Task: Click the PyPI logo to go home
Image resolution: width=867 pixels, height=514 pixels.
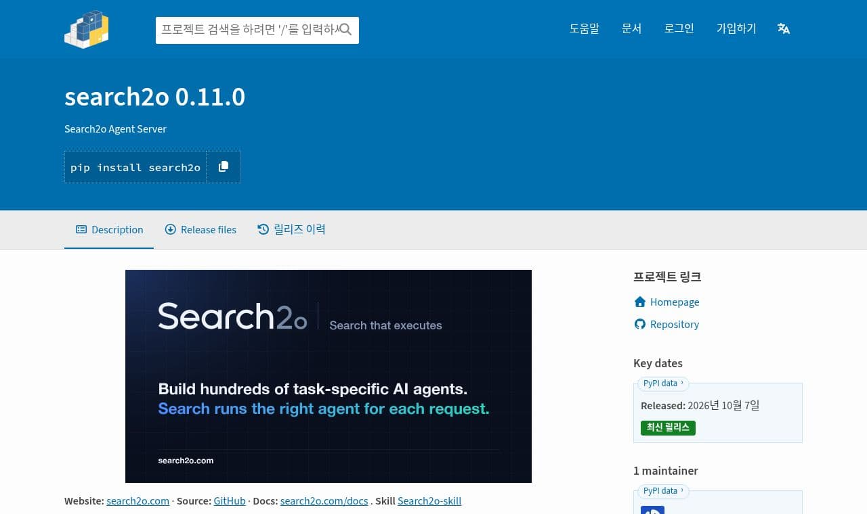Action: 87,29
